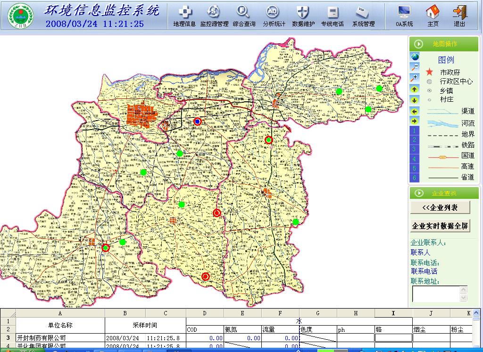This screenshot has height=352, width=483.
Task: Open 数据维护 shield icon
Action: (303, 16)
